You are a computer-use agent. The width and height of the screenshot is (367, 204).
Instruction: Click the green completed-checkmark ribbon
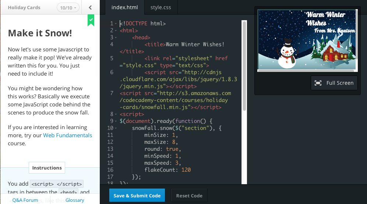coord(91,20)
